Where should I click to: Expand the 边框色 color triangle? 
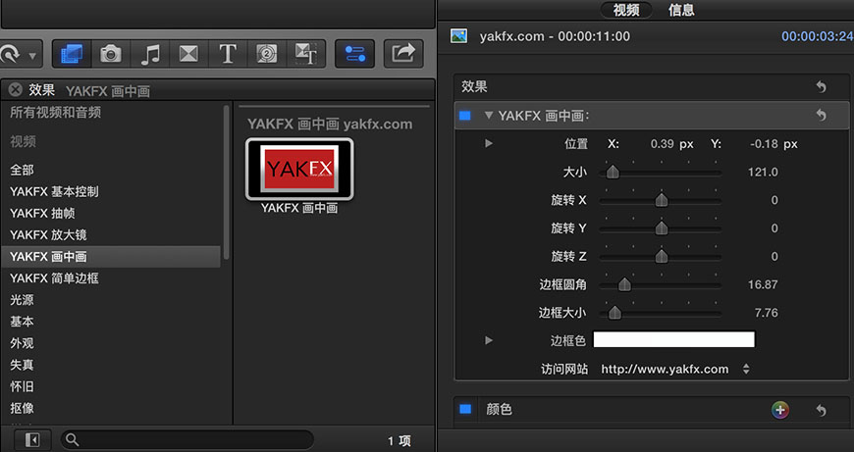[x=489, y=340]
